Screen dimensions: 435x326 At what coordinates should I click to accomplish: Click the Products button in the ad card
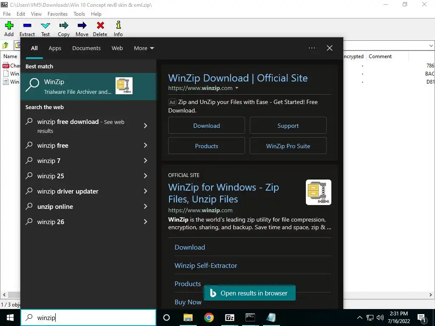click(206, 146)
